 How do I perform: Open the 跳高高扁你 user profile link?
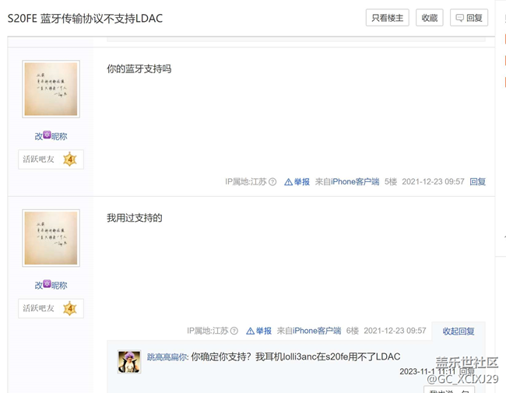(167, 357)
